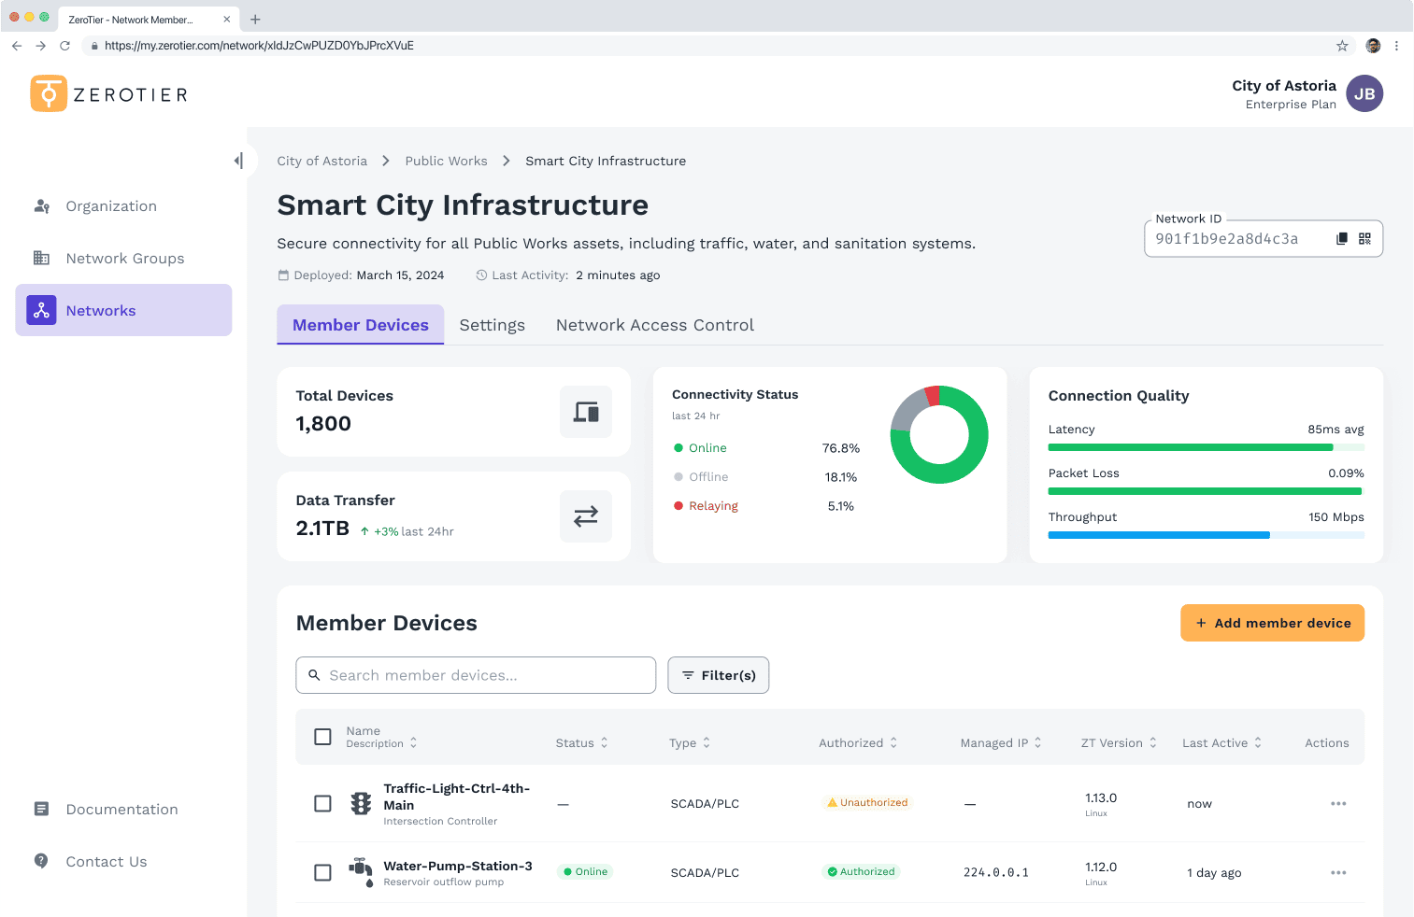Switch to the Settings tab

[492, 325]
